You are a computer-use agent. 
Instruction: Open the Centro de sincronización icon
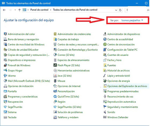[x=105, y=44]
